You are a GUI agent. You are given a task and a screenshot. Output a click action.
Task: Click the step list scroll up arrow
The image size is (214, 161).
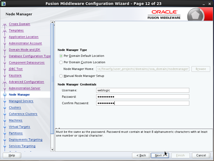pyautogui.click(x=52, y=22)
